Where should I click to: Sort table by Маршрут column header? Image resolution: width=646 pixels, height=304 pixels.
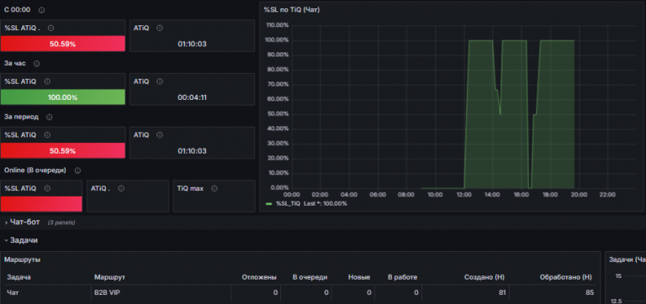click(109, 277)
